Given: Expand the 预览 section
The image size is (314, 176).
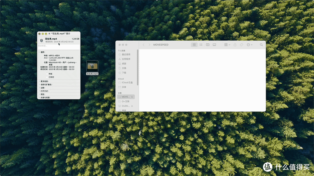Looking at the screenshot, I should [39, 94].
